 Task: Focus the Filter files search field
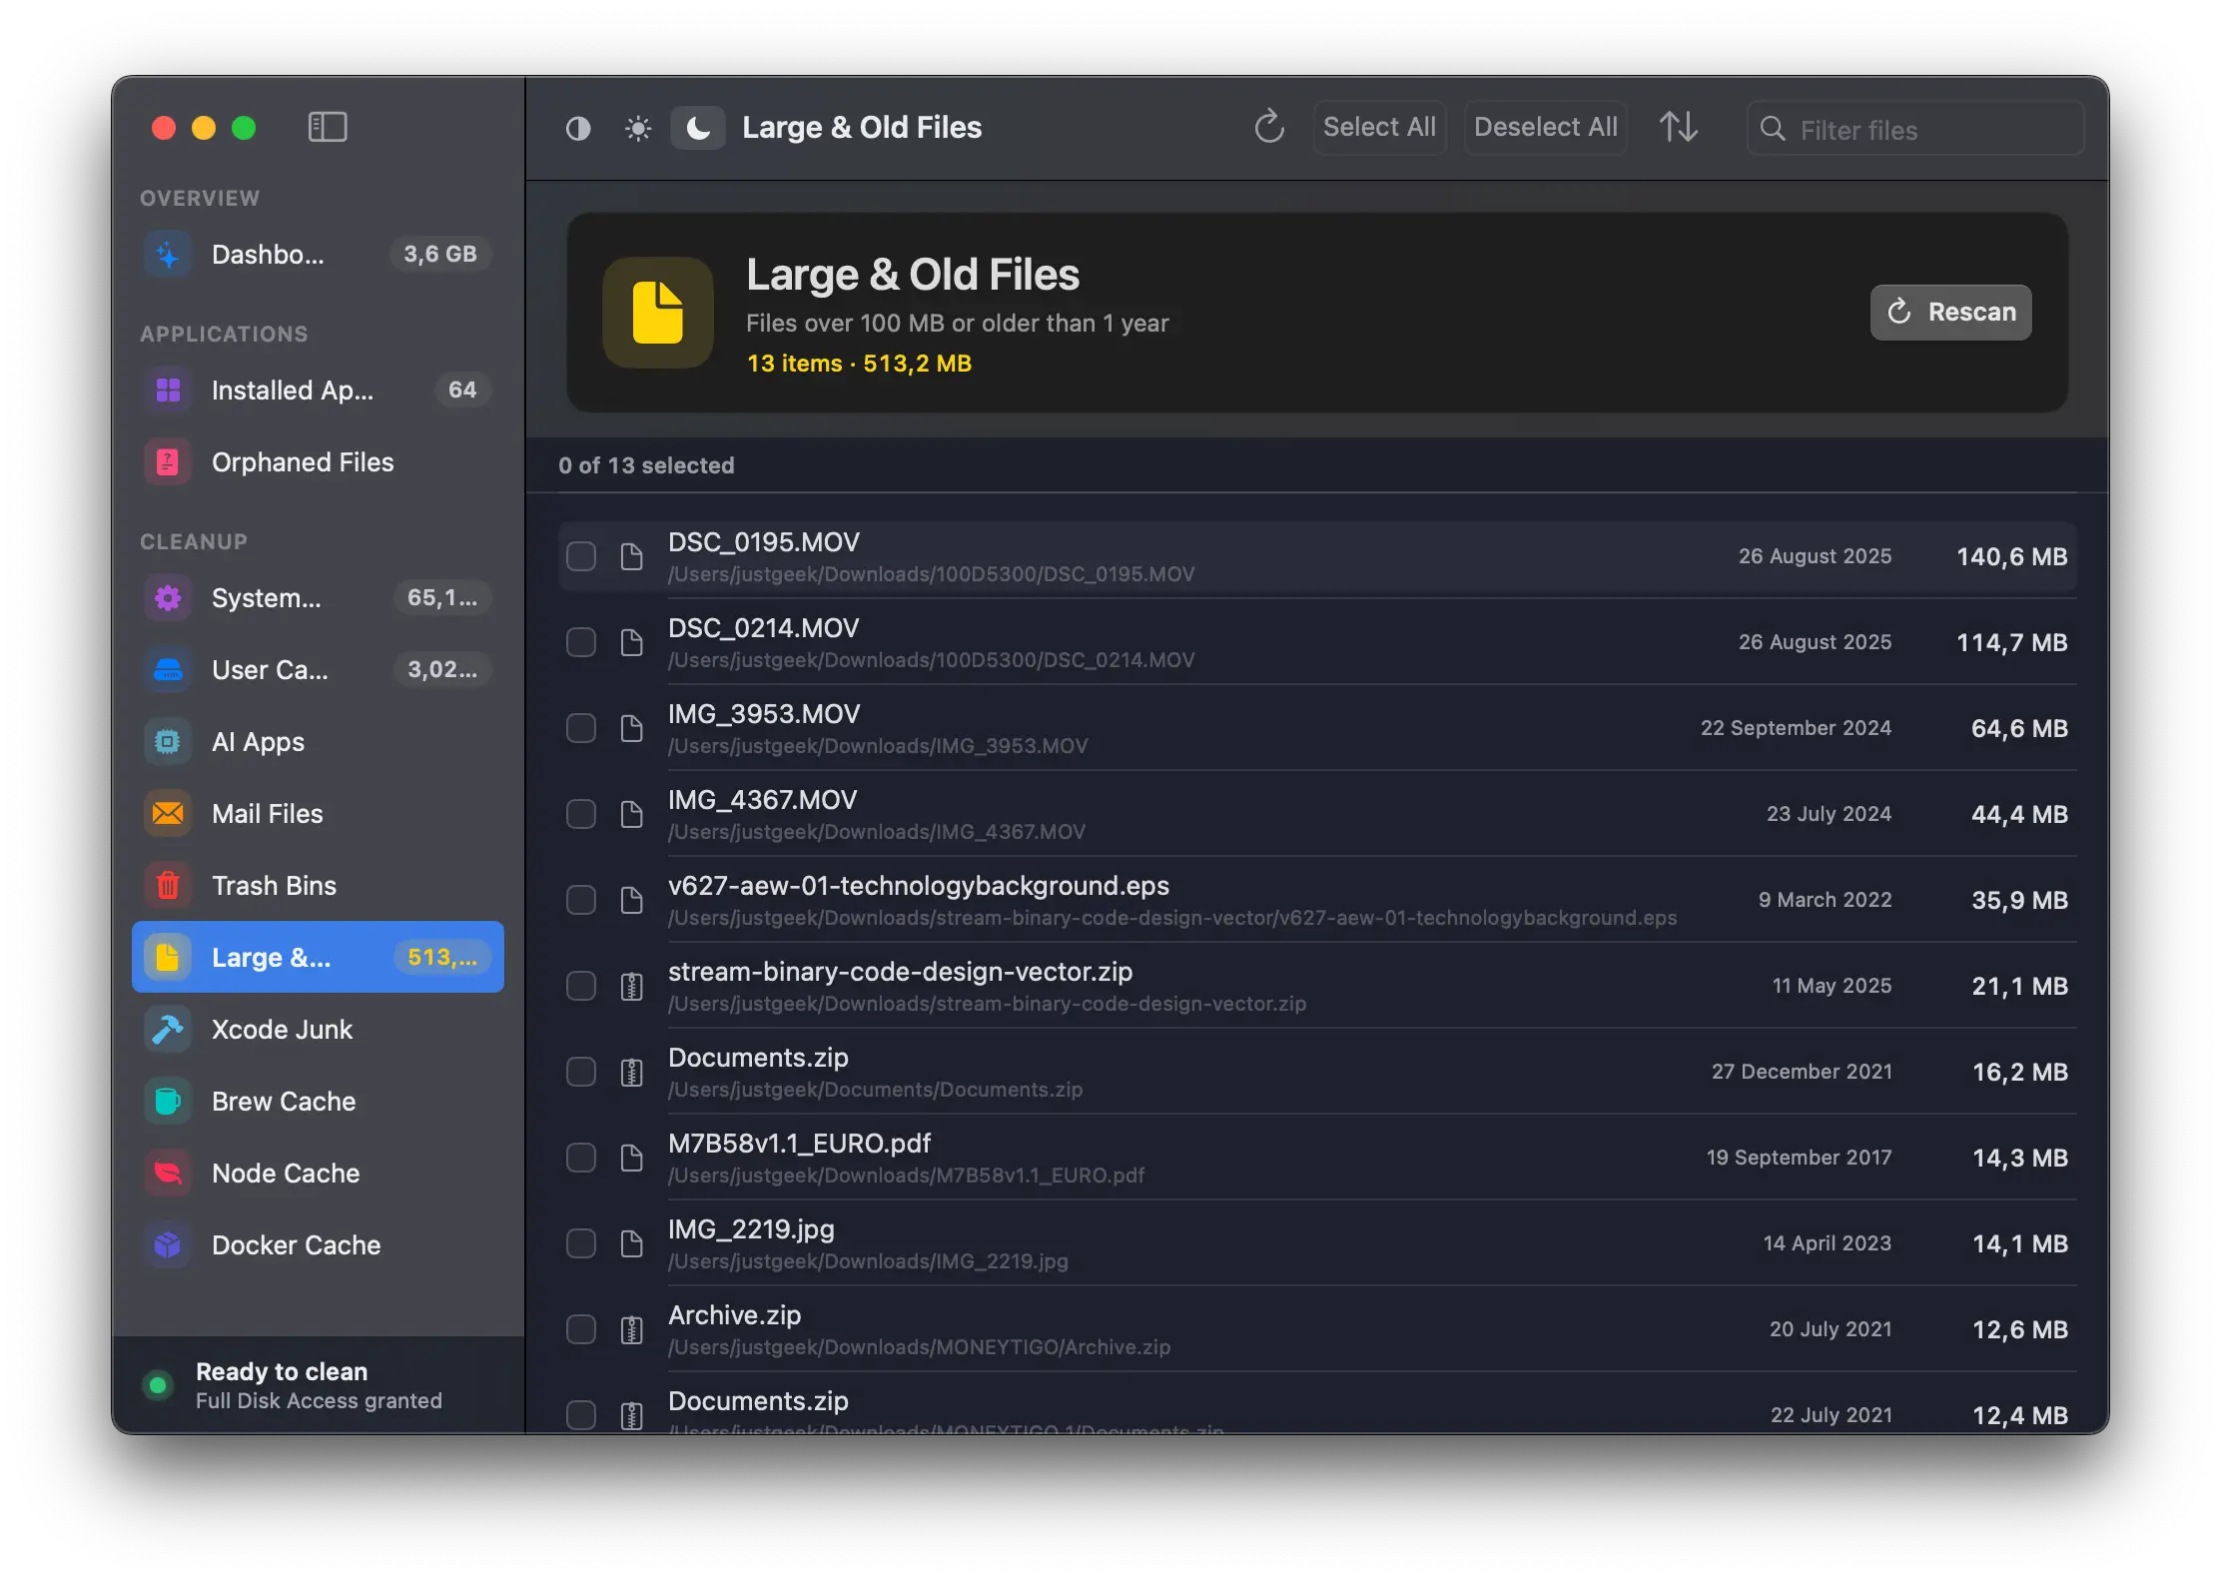(1914, 129)
